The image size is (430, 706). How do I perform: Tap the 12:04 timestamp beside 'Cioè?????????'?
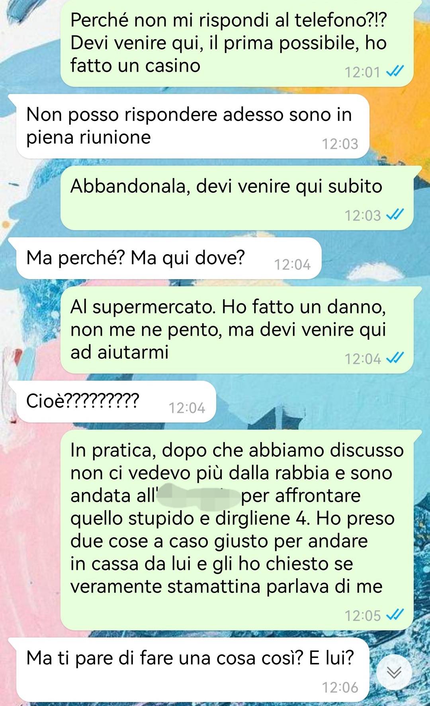187,408
